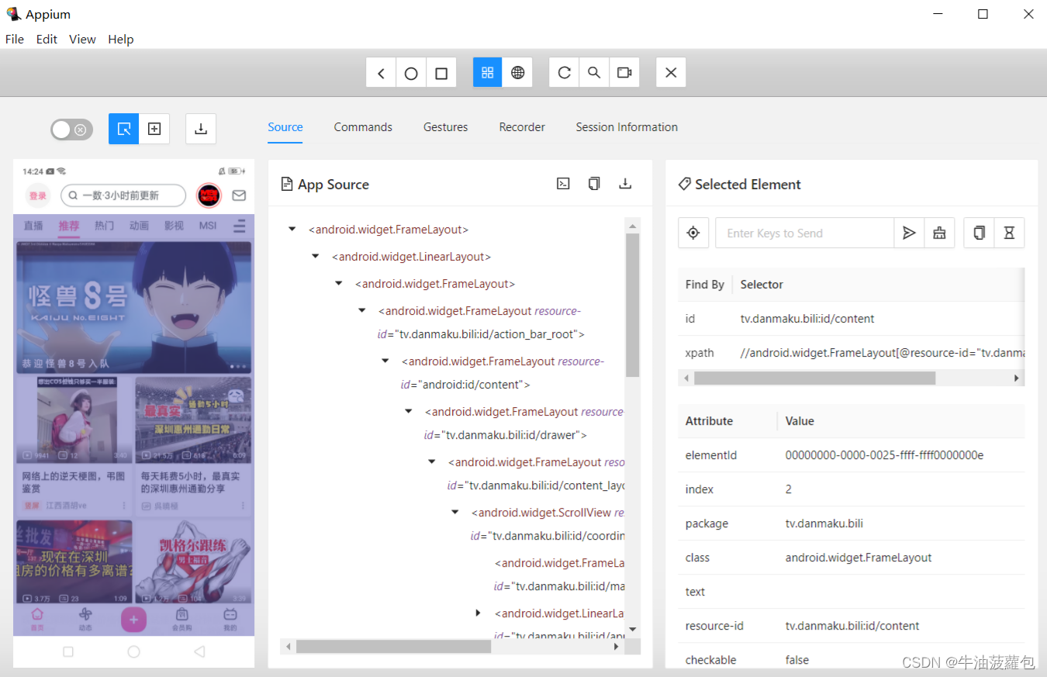This screenshot has width=1047, height=677.
Task: Copy XML source to clipboard icon
Action: click(594, 184)
